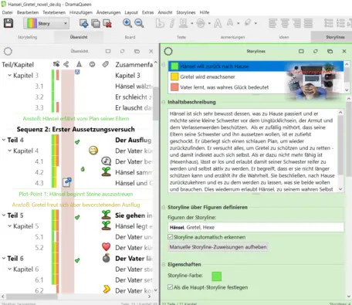Click the Add new element toolbar icon
352x305 pixels.
coord(83,23)
